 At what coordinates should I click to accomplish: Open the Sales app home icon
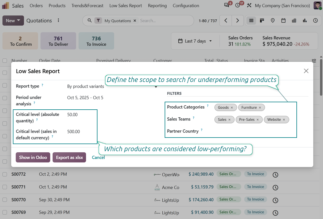point(5,5)
